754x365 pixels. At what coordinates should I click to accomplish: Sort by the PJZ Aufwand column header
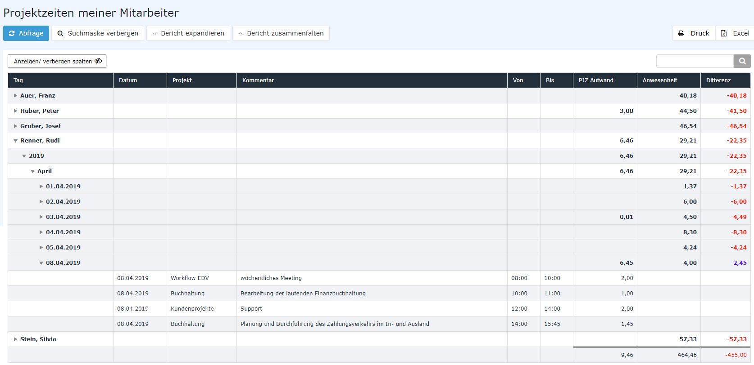point(605,80)
